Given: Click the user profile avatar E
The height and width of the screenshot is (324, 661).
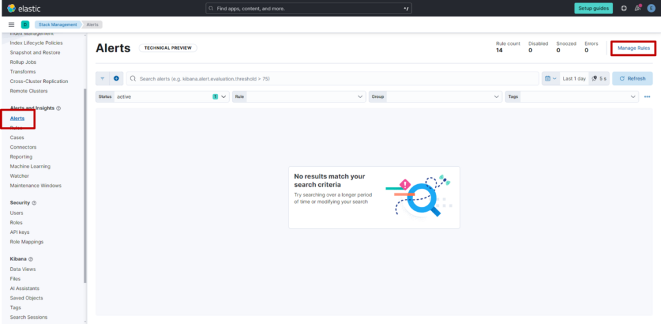Looking at the screenshot, I should 651,8.
